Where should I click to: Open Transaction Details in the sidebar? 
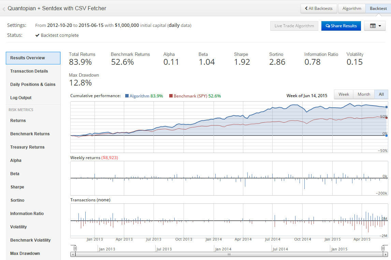[29, 71]
